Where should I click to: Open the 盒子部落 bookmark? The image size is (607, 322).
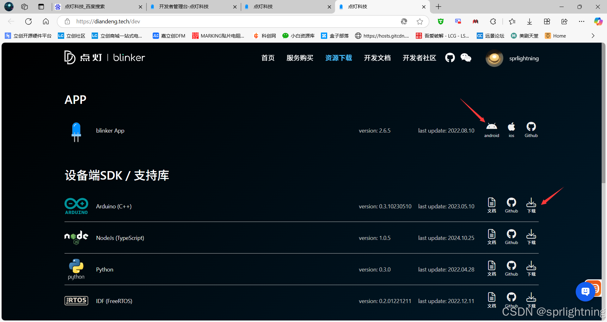pyautogui.click(x=335, y=36)
